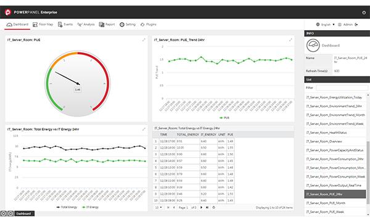Open the English language dropdown
The image size is (370, 222).
[x=328, y=25]
